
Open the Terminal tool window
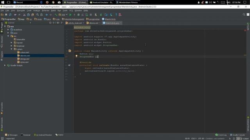click(25, 135)
